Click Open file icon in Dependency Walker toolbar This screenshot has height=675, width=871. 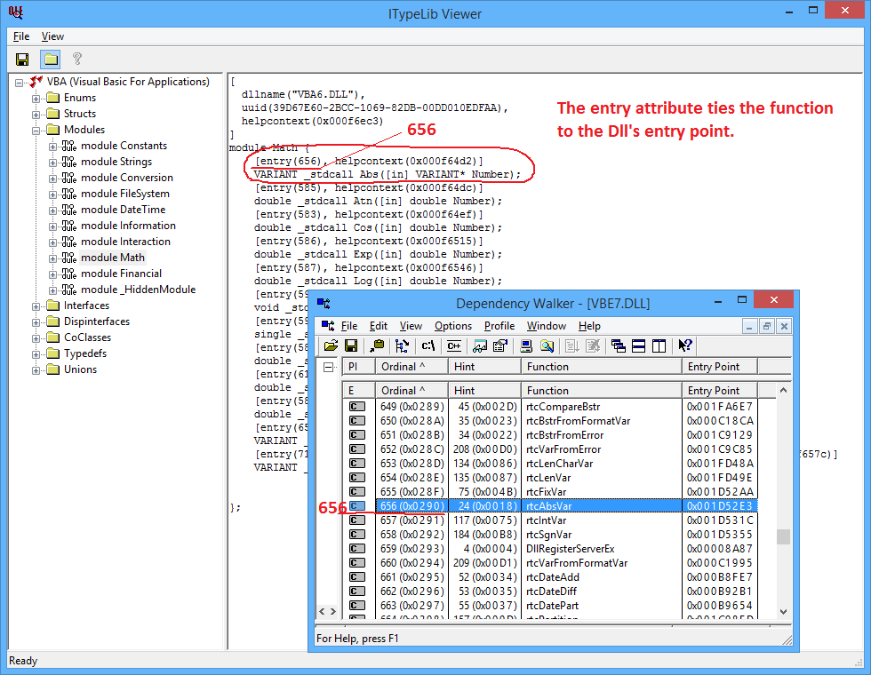point(331,345)
